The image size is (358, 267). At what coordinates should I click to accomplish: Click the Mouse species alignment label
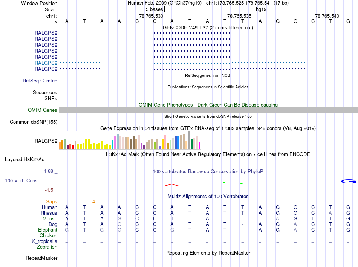coord(50,219)
